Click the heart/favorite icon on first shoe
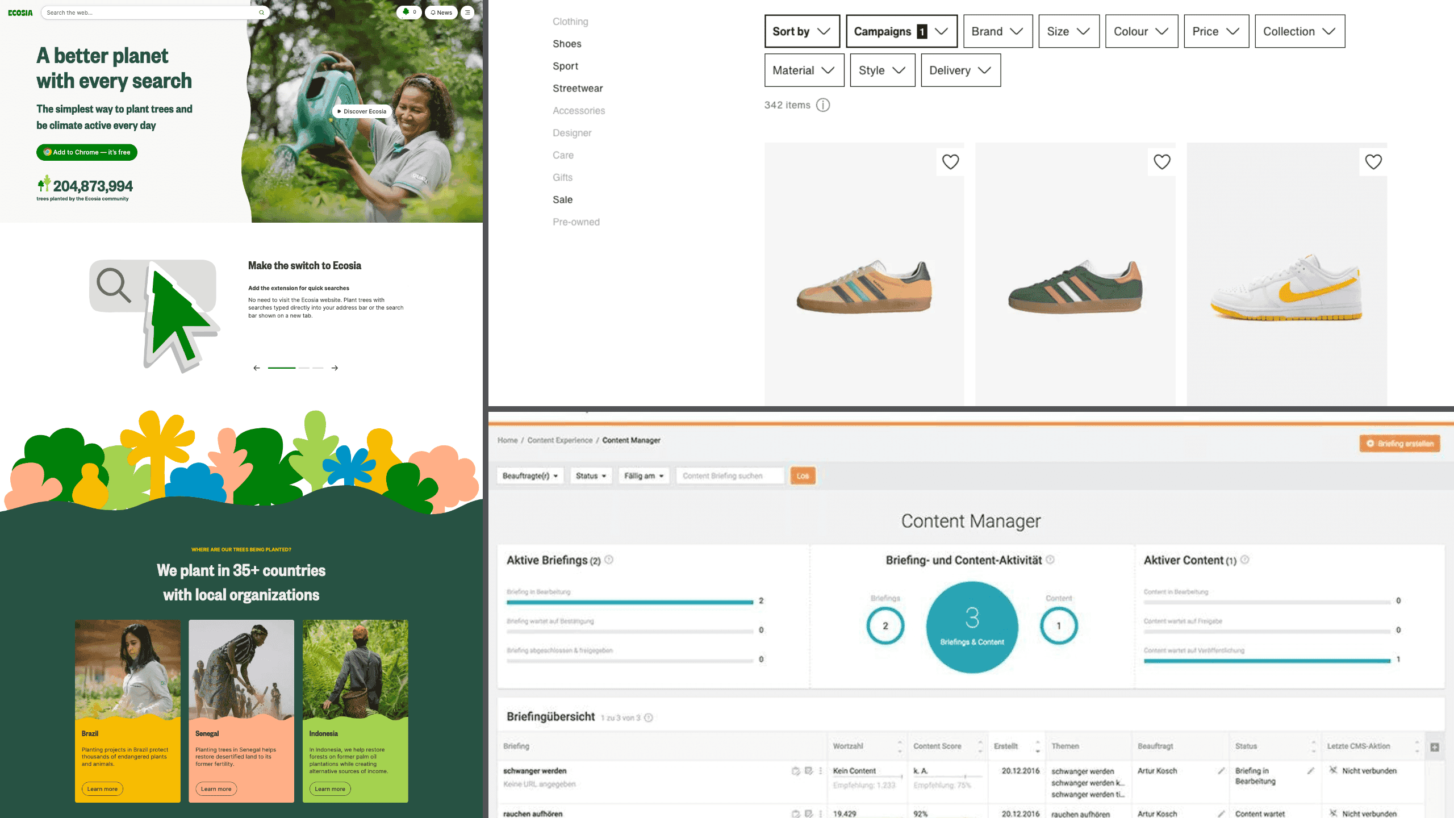Screen dimensions: 1454x818 click(x=950, y=162)
